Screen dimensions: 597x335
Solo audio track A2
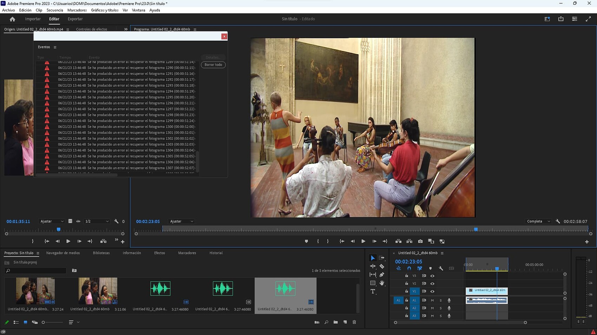(x=441, y=308)
